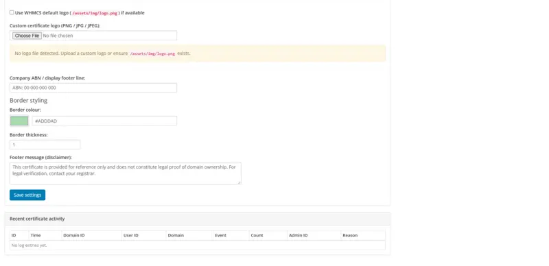Viewport: 549px width, 266px height.
Task: Click the Footer message (disclaimer) label
Action: click(40, 158)
